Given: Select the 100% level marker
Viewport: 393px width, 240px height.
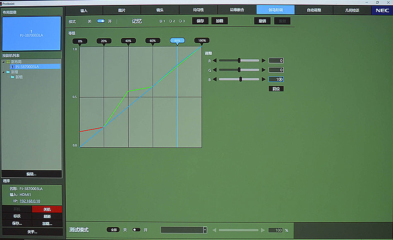Looking at the screenshot, I should click(x=202, y=41).
